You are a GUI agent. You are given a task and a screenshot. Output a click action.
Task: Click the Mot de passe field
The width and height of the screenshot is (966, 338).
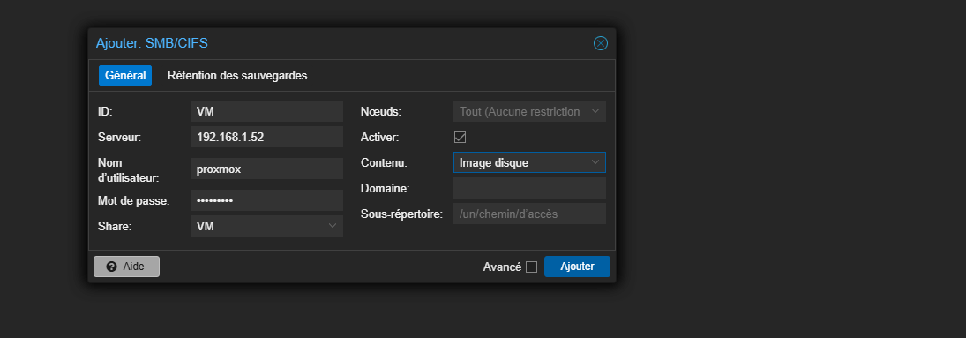pos(266,200)
